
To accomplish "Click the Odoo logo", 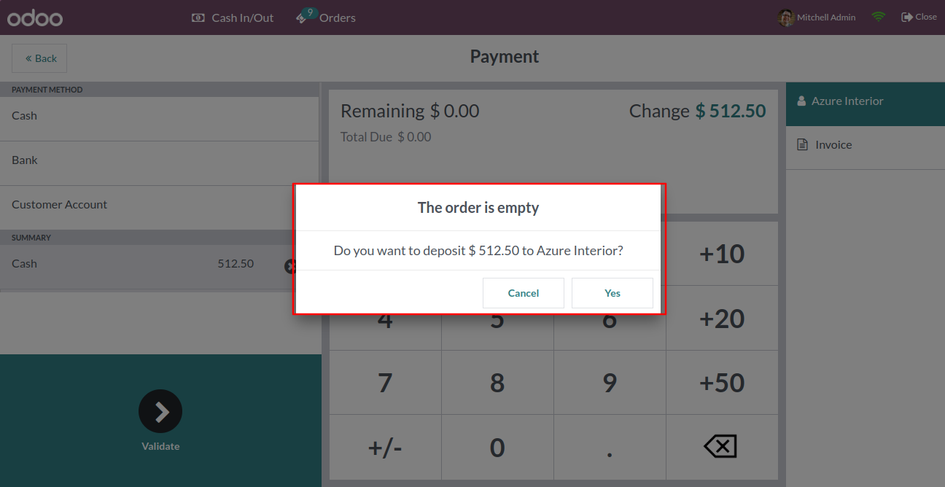I will (x=35, y=17).
